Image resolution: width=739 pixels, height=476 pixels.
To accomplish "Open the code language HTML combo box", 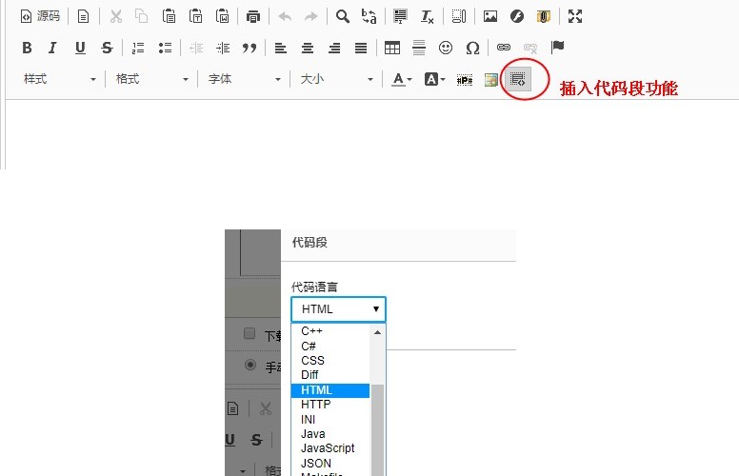I will 338,309.
